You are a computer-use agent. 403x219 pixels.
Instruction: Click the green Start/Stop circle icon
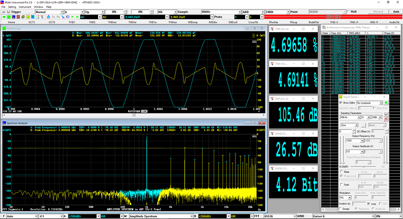(x=4, y=17)
